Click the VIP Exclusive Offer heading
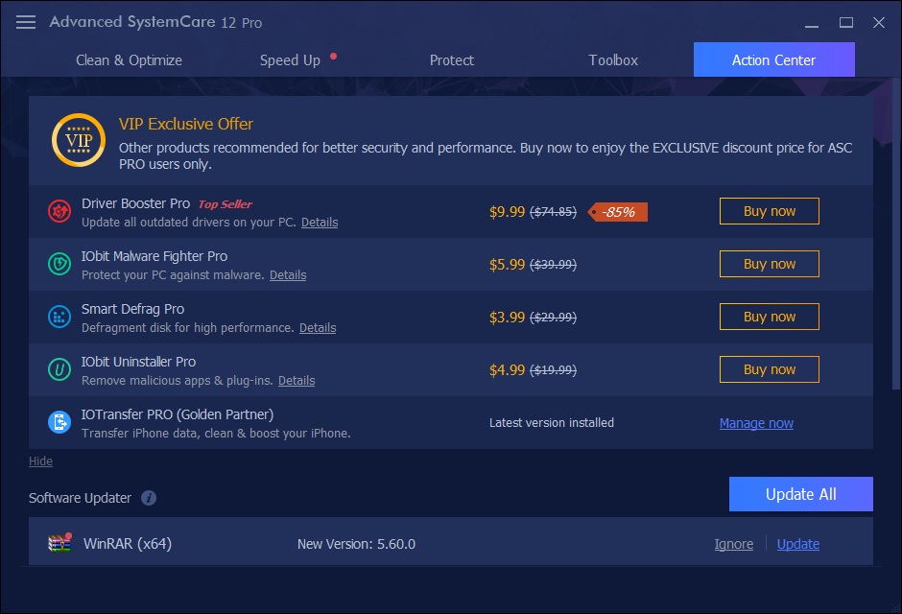This screenshot has width=902, height=614. tap(186, 124)
